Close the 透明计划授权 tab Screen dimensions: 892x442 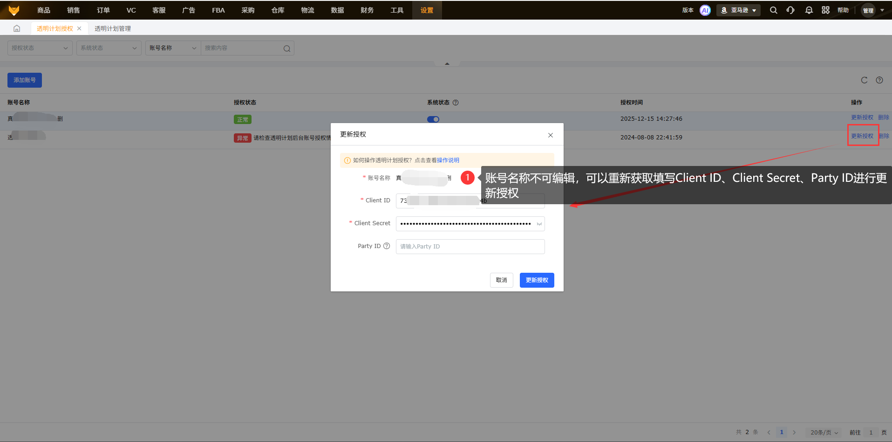tap(79, 28)
